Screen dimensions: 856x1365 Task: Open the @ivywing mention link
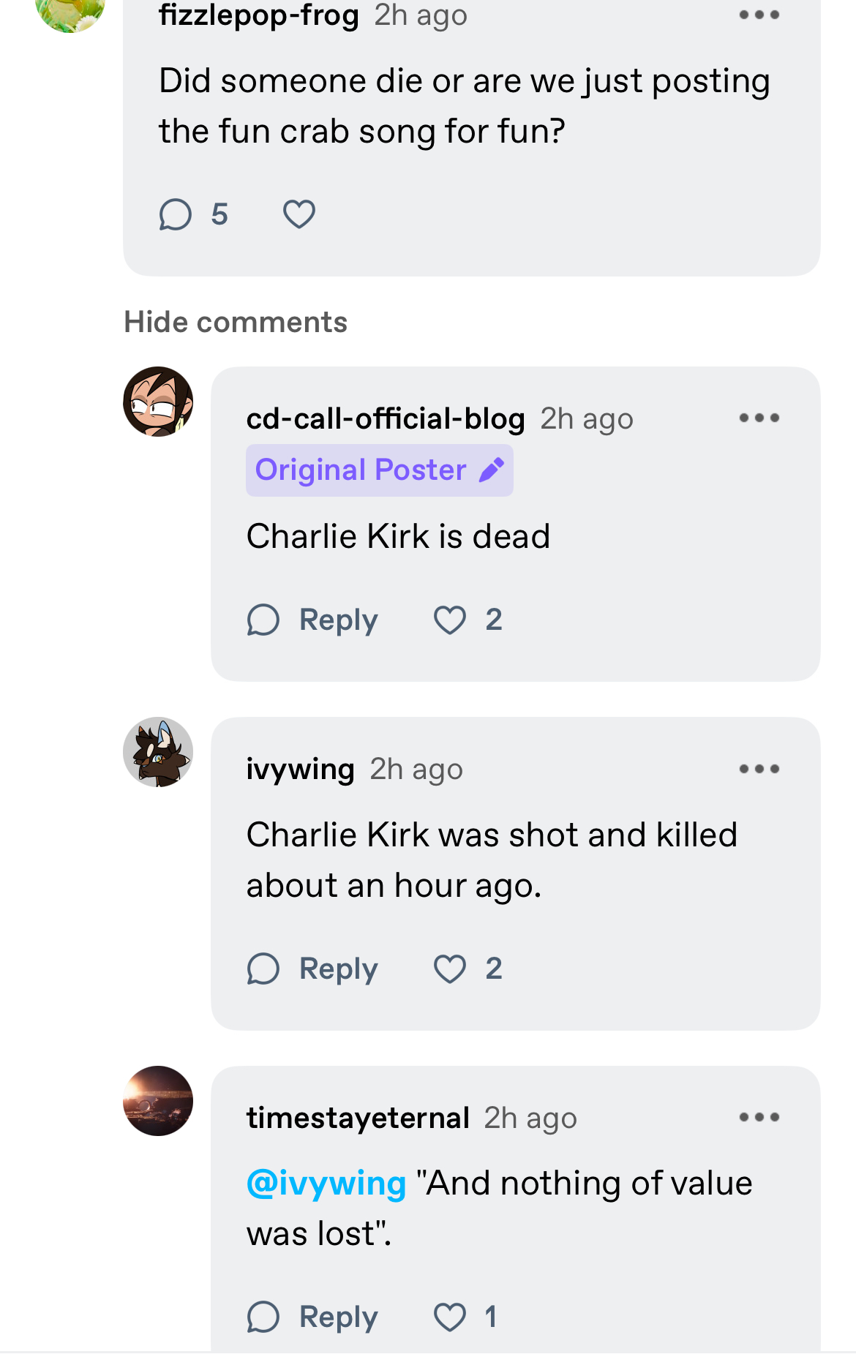tap(326, 1183)
